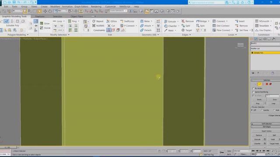Enable Ignore Backfacing checkbox
The width and height of the screenshot is (280, 157).
[x=253, y=92]
